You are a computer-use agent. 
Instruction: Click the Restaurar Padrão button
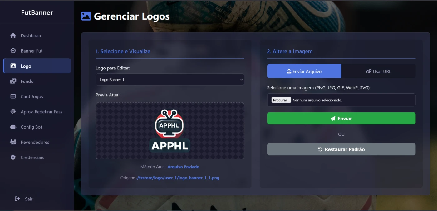(x=341, y=149)
